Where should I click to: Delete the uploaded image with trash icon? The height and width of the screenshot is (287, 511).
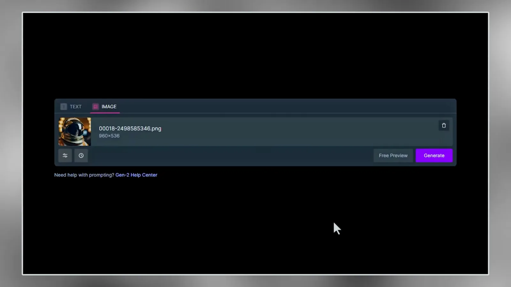[x=444, y=125]
